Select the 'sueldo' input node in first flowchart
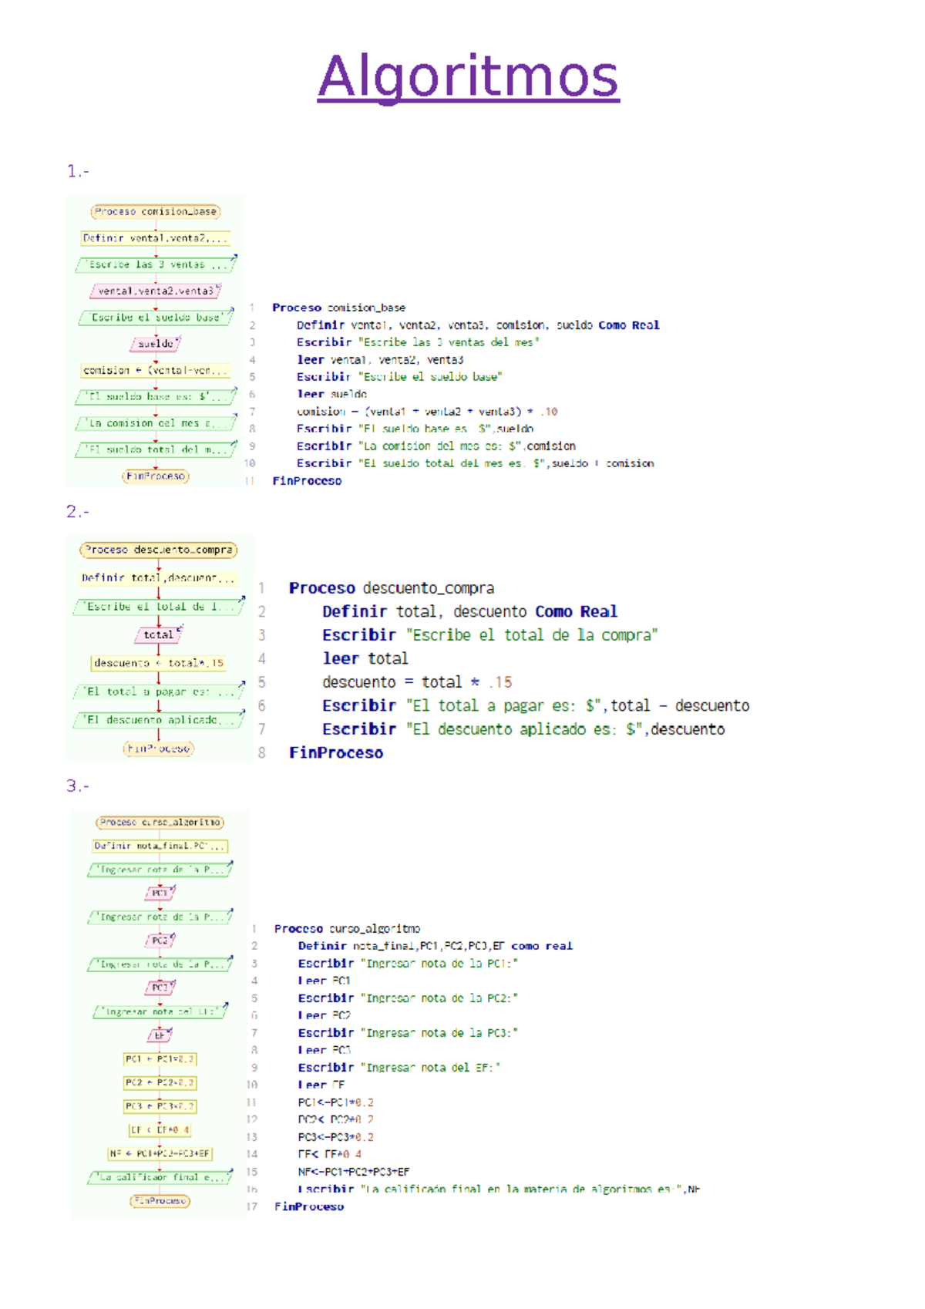 (156, 344)
